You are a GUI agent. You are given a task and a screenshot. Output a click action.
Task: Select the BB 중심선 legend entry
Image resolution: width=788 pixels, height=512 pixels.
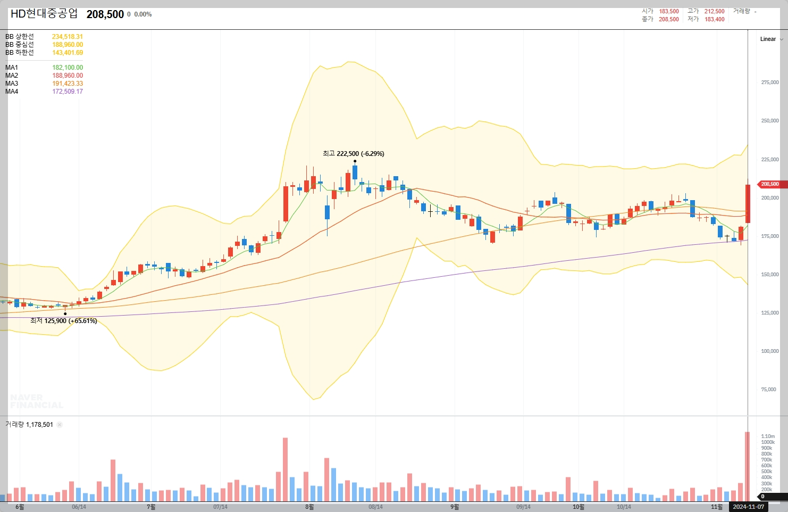(44, 45)
